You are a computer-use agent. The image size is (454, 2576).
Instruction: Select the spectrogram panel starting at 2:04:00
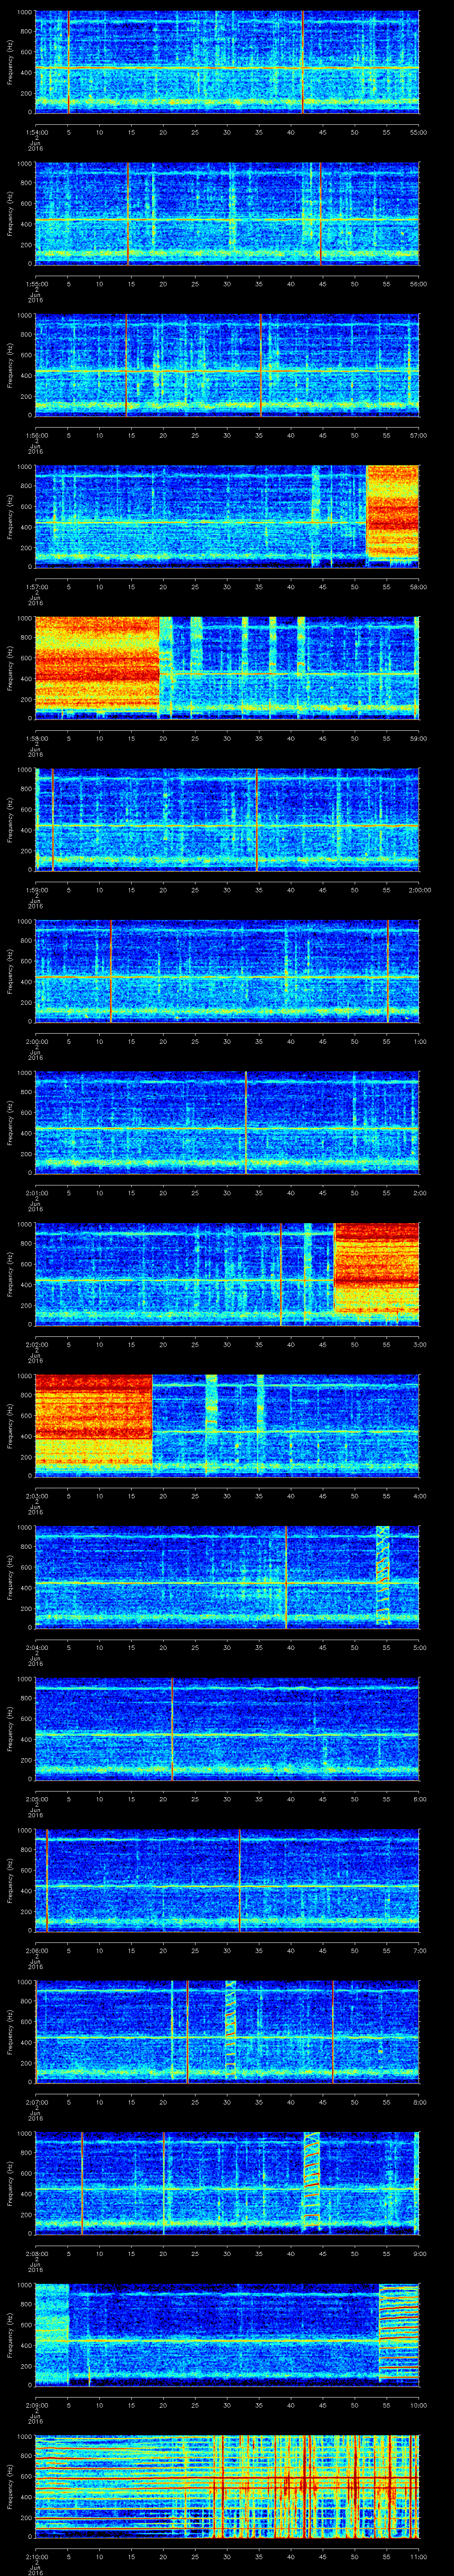point(227,1578)
